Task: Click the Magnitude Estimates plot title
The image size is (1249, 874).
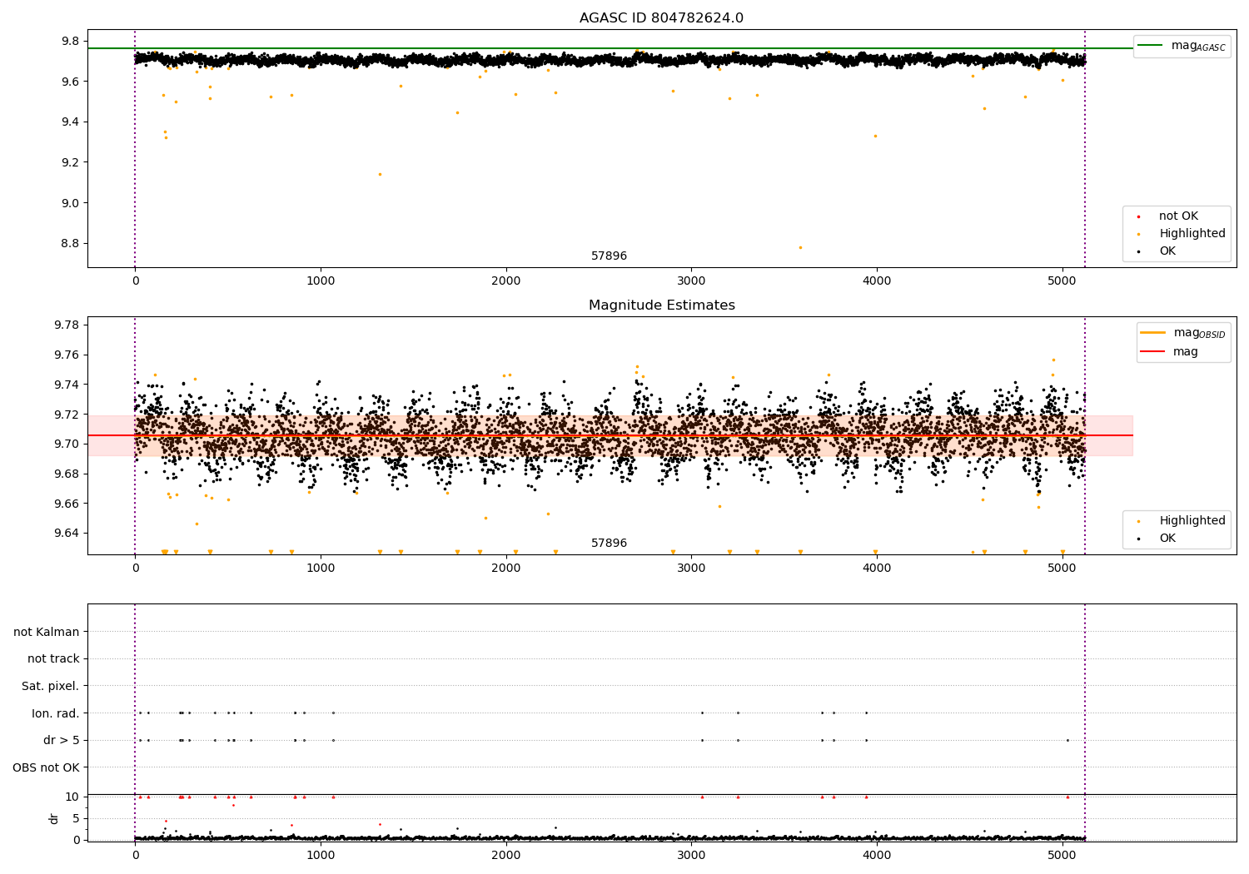Action: (x=661, y=305)
